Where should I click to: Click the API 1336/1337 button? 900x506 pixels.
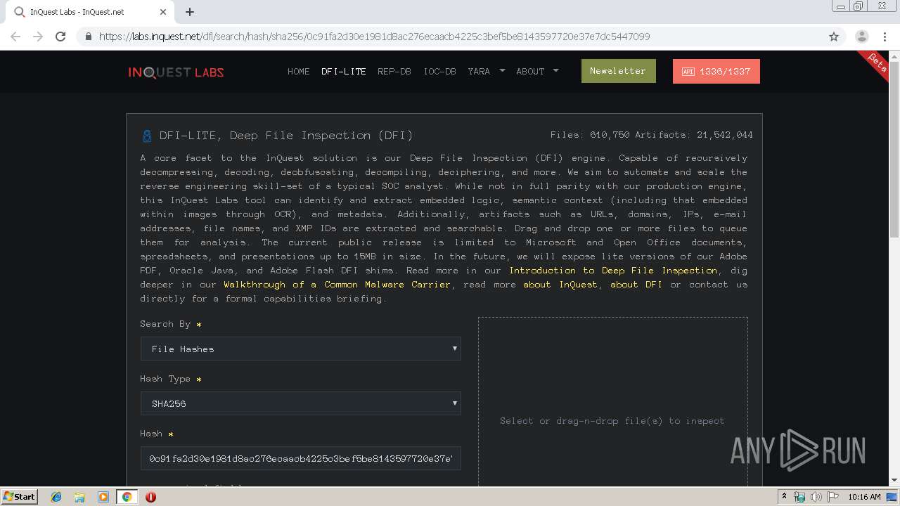point(716,72)
